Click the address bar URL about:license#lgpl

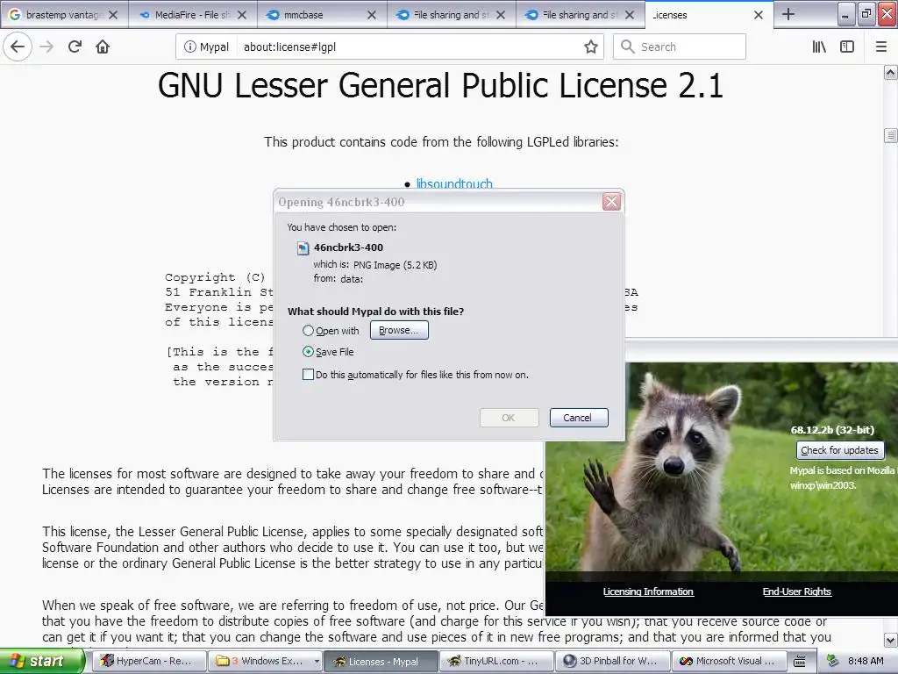pos(289,47)
